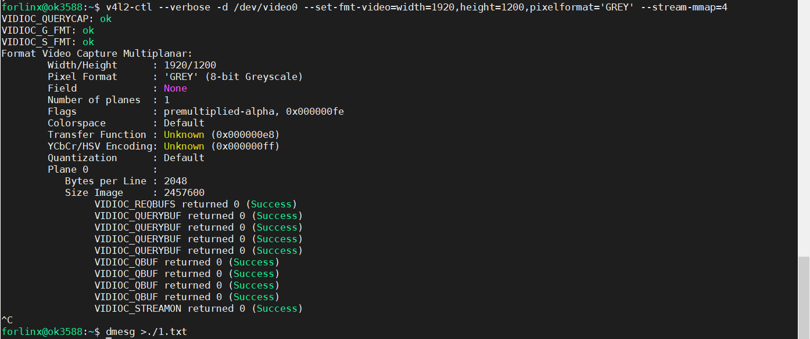The image size is (810, 339).
Task: Click the 'VIDIOC_QUERYCAP: ok' line
Action: (56, 19)
